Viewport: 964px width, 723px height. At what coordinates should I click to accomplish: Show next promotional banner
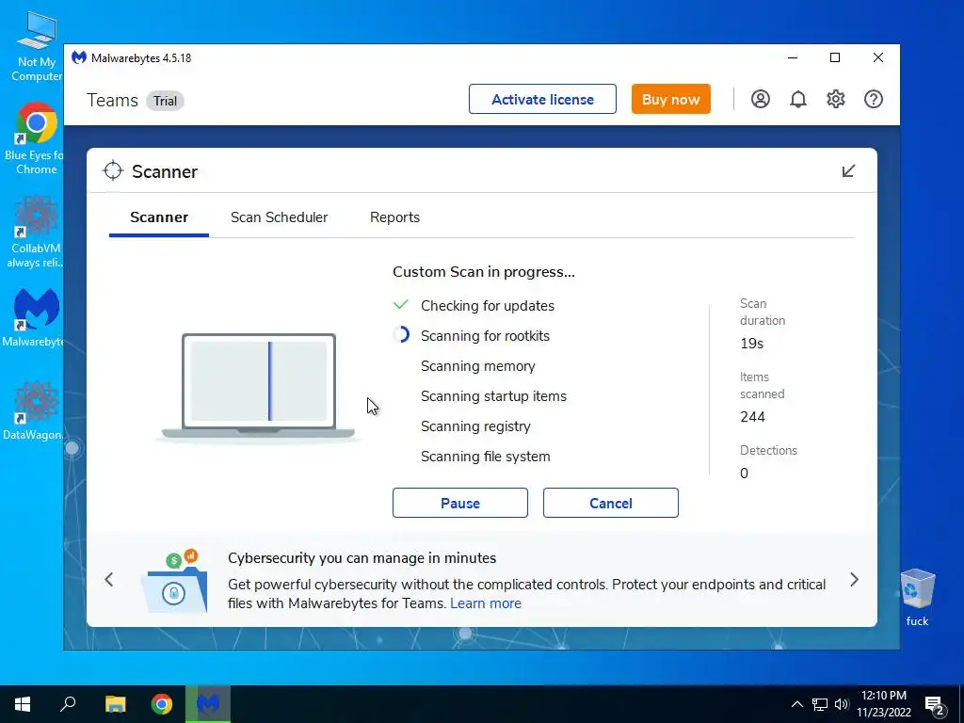[x=854, y=579]
